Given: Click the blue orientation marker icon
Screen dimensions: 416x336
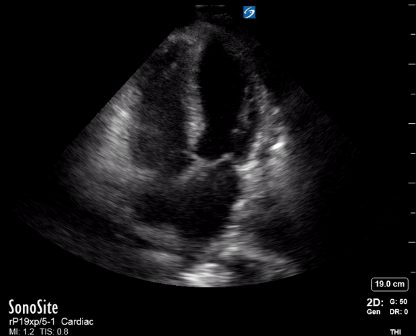Looking at the screenshot, I should 249,13.
